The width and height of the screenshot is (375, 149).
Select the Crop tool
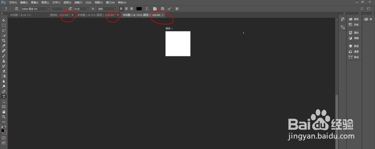tap(4, 41)
